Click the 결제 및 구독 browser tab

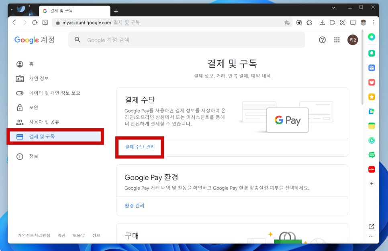74,11
